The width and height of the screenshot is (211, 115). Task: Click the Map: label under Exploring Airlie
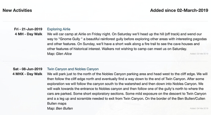[x=51, y=54]
